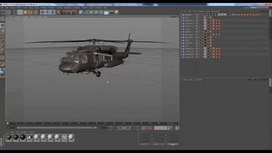
Task: Open the spline pen tool icon
Action: tap(86, 12)
